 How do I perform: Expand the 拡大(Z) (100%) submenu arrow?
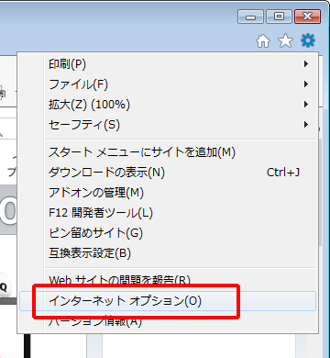click(x=306, y=105)
